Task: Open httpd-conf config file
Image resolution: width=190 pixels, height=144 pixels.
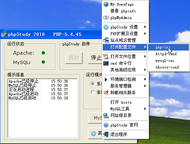Action: pyautogui.click(x=168, y=54)
